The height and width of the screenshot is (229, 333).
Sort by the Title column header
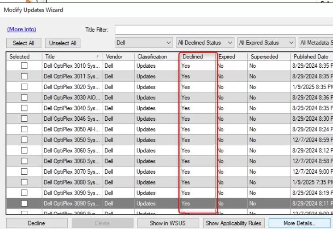click(72, 57)
